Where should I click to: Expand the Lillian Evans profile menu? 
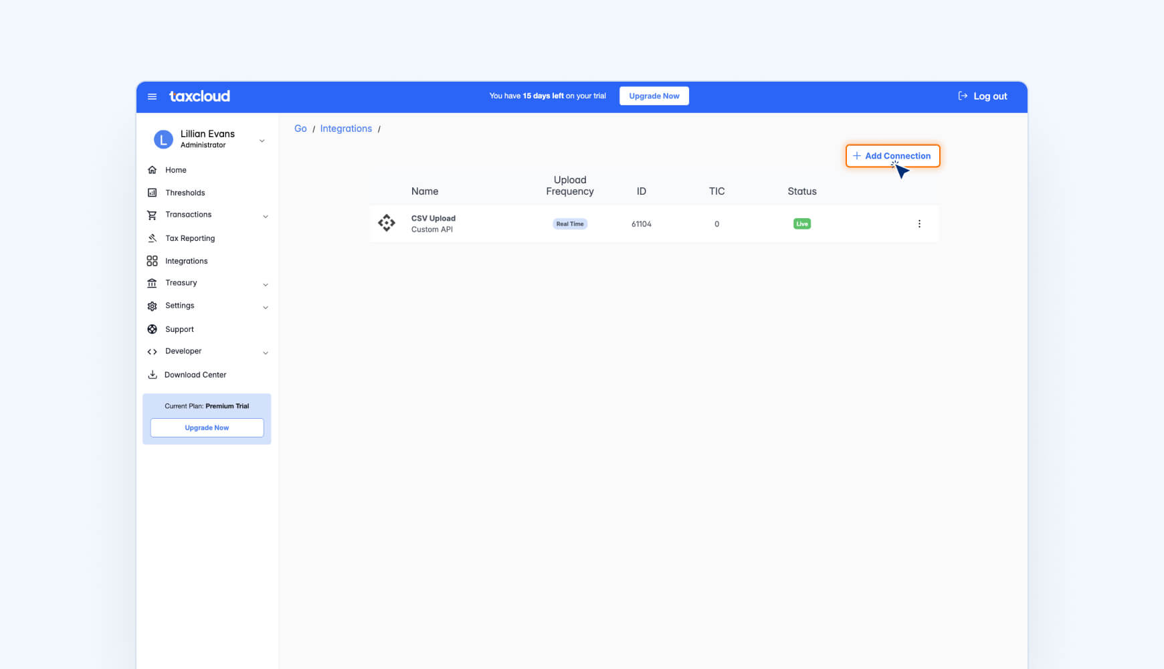click(x=262, y=140)
